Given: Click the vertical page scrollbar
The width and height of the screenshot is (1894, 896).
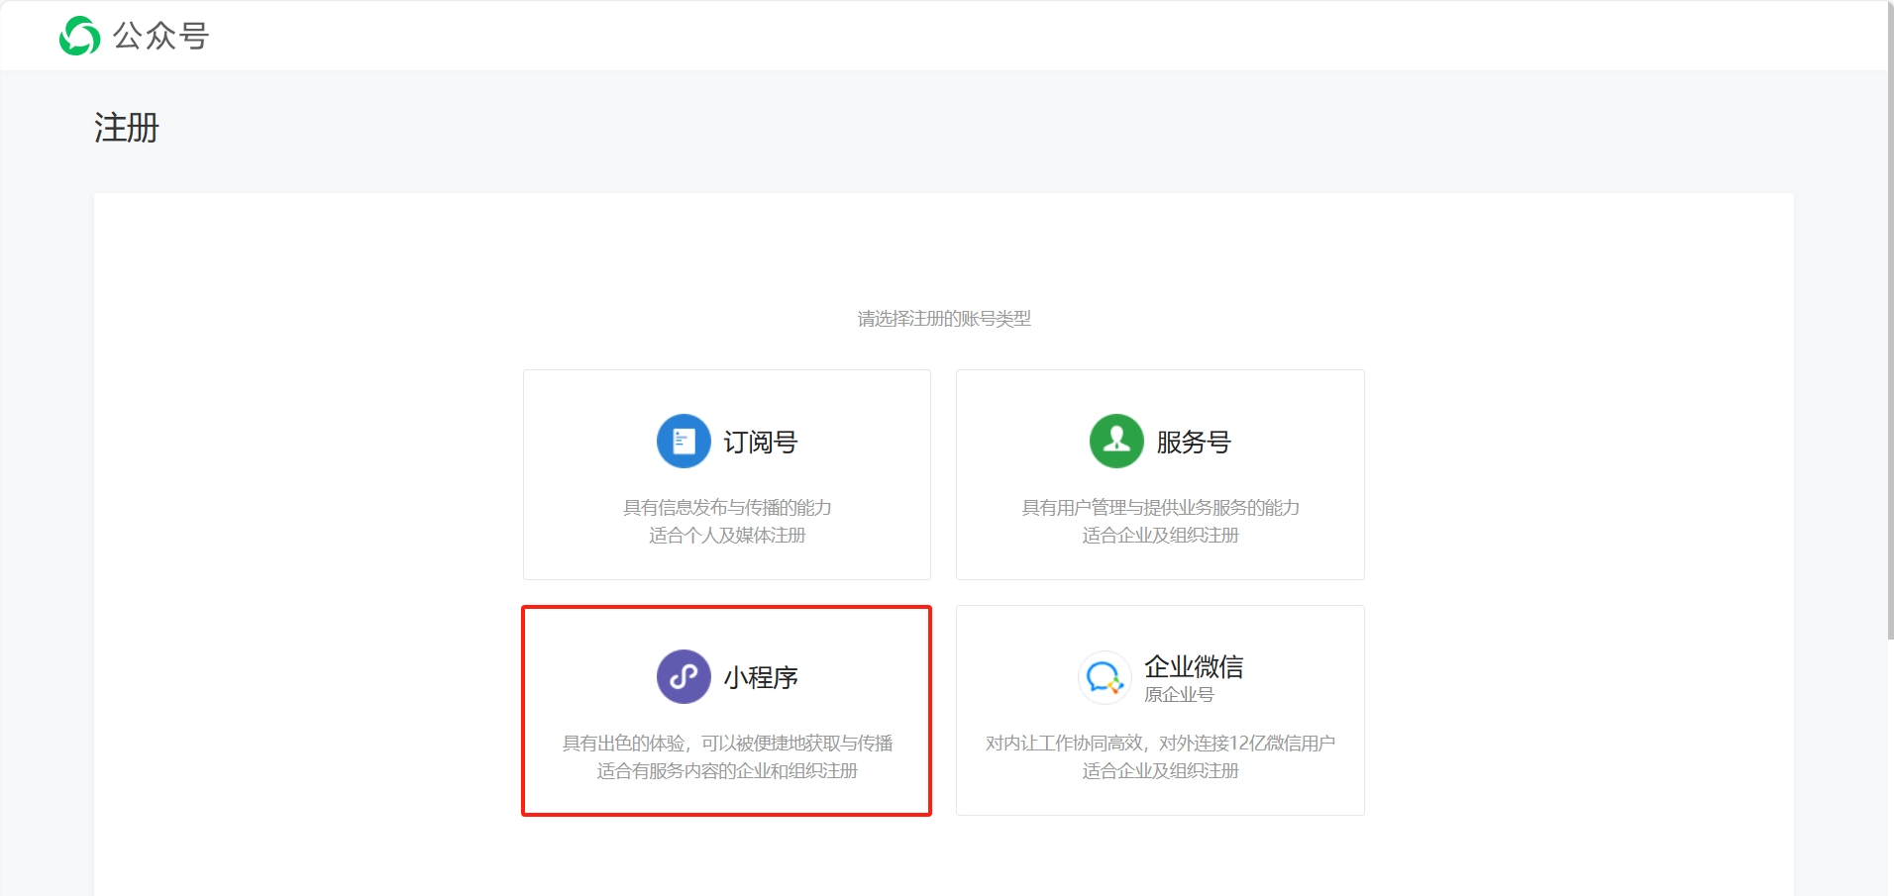Looking at the screenshot, I should pyautogui.click(x=1890, y=321).
